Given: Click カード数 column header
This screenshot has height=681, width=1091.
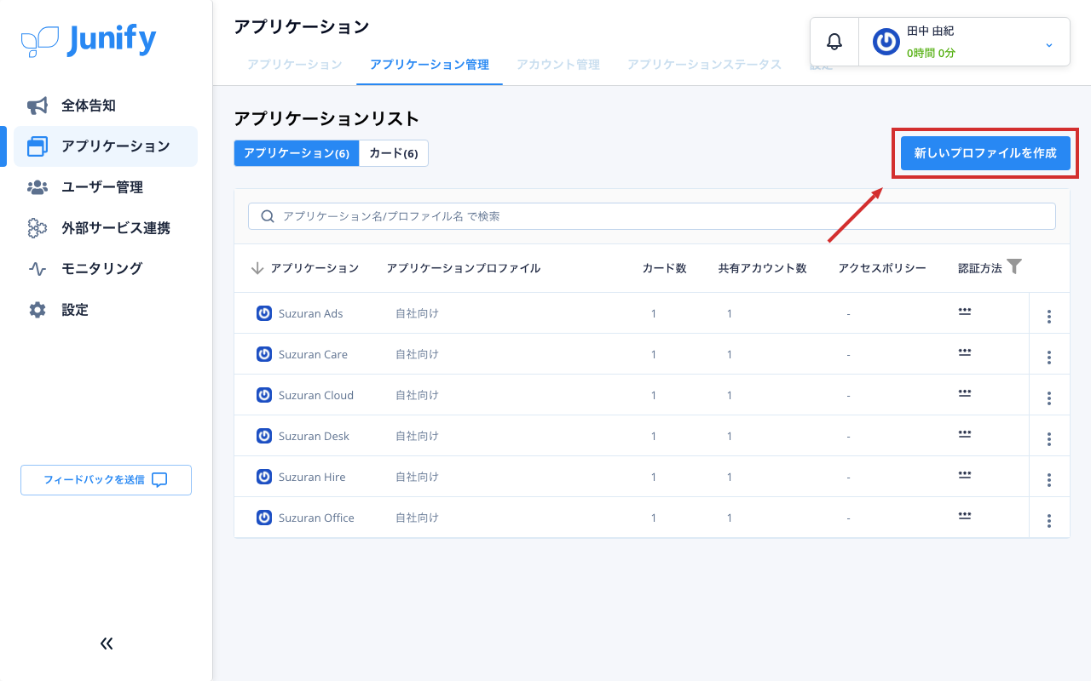Looking at the screenshot, I should pyautogui.click(x=665, y=268).
